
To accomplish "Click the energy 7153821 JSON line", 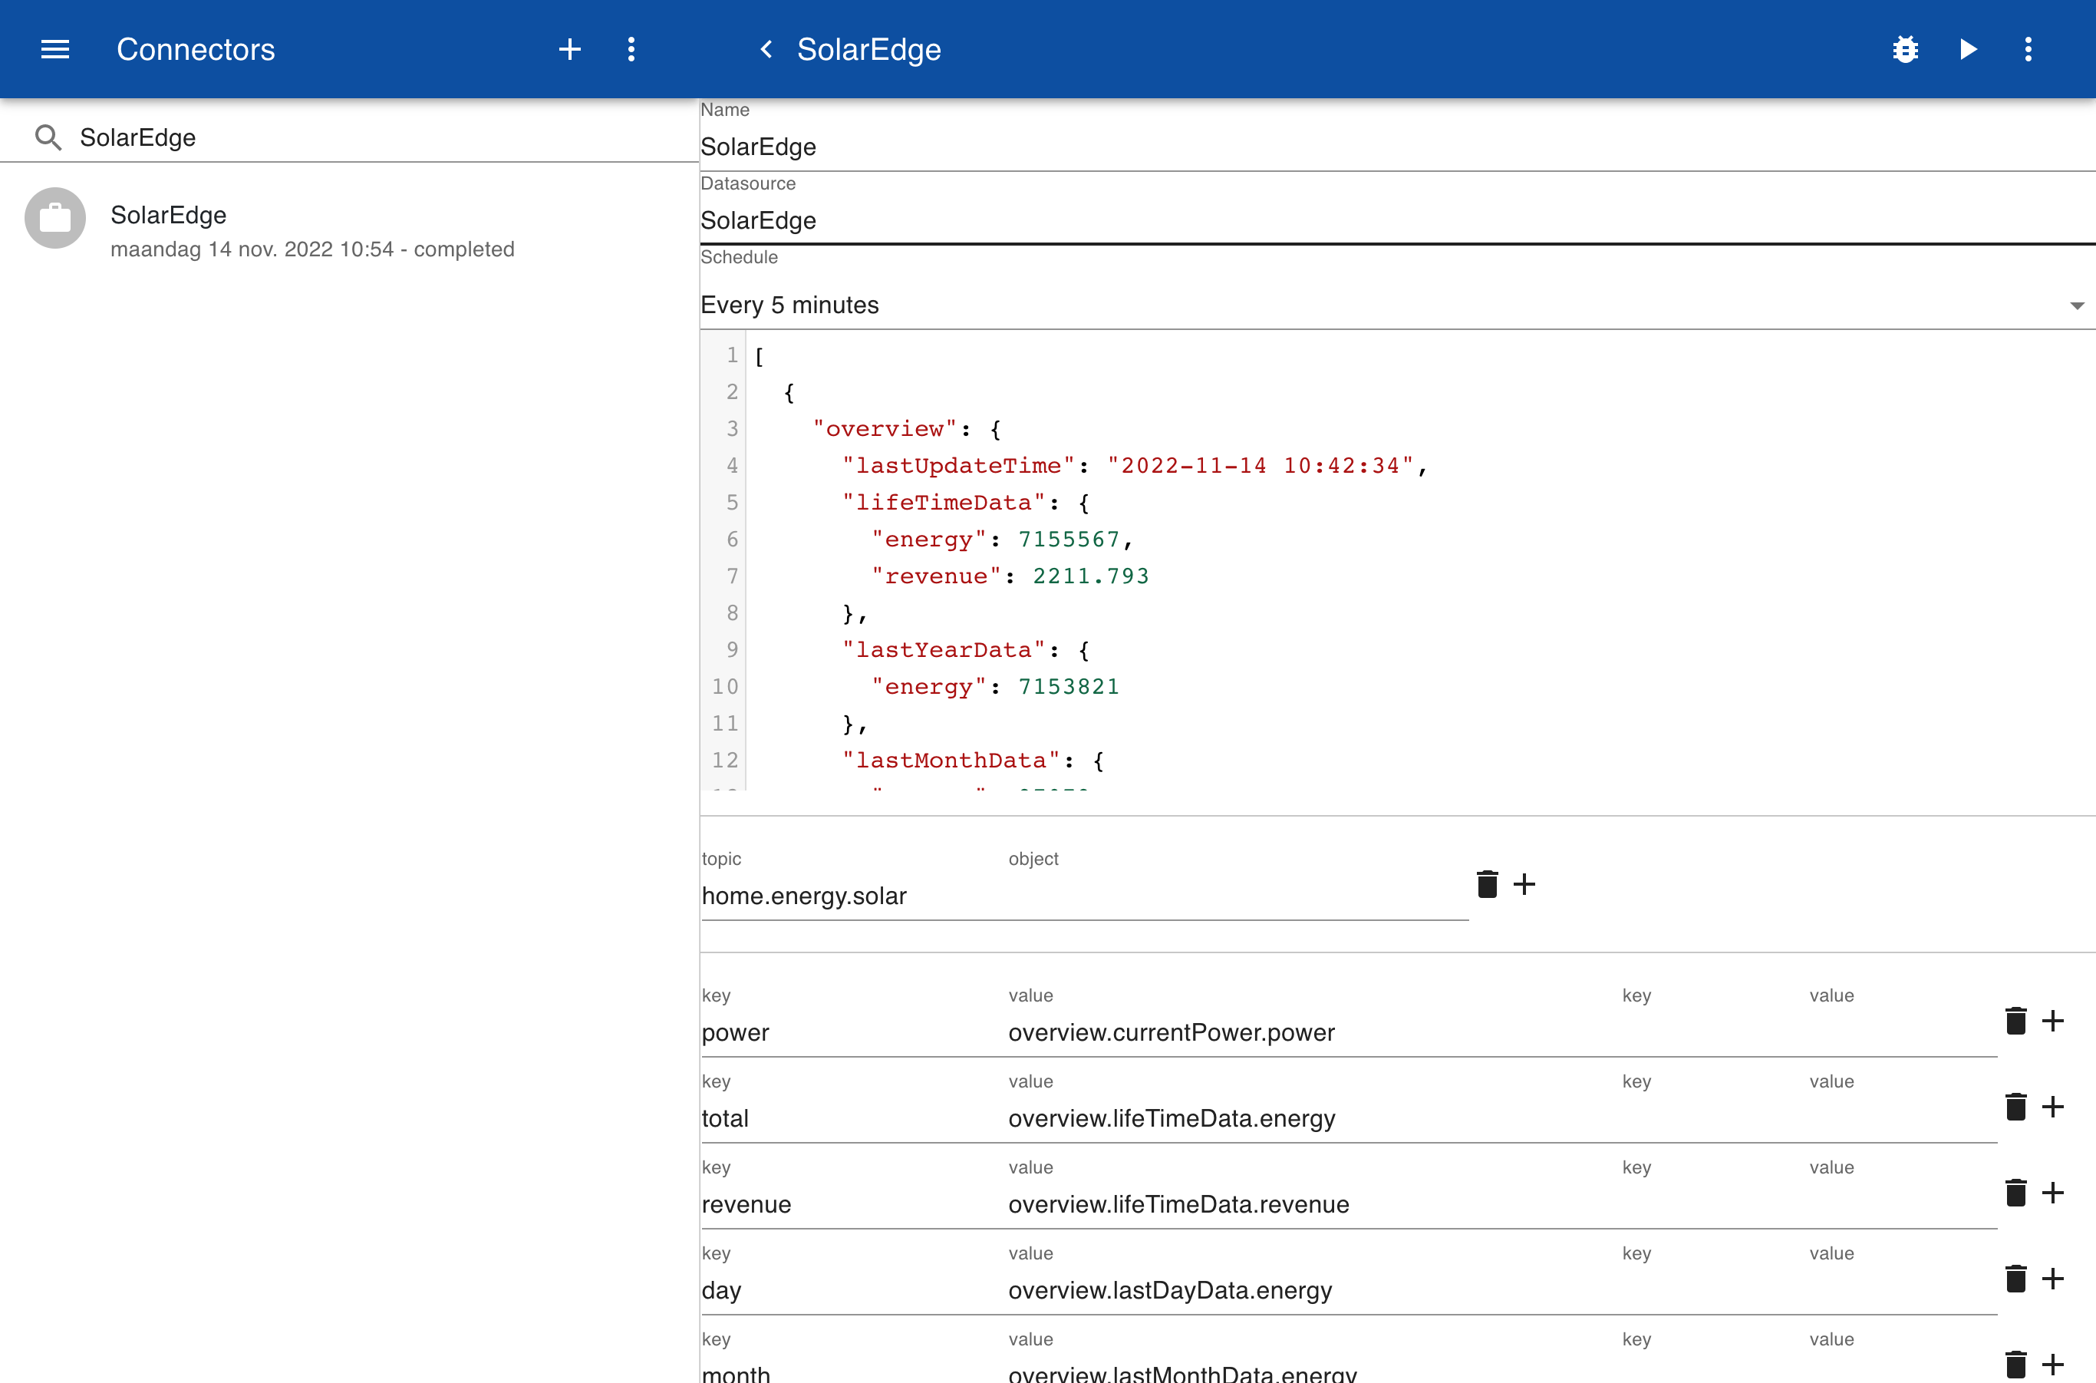I will click(994, 686).
